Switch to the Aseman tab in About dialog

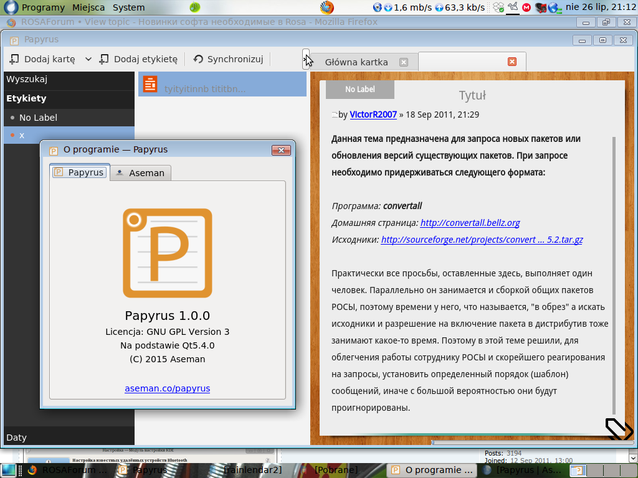tap(140, 173)
